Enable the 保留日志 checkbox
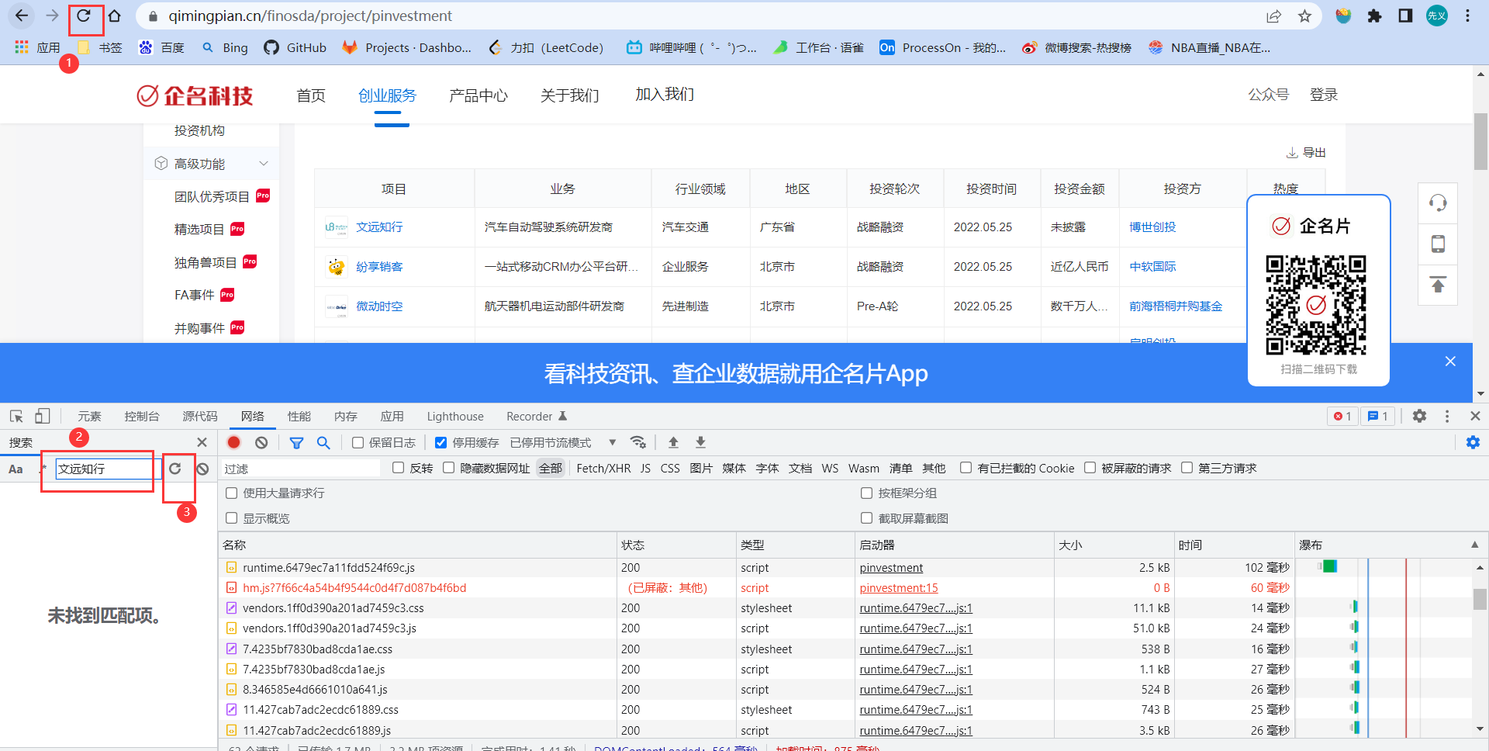The height and width of the screenshot is (751, 1489). tap(358, 443)
